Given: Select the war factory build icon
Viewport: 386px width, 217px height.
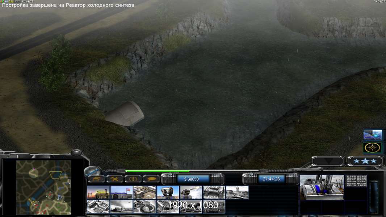Looking at the screenshot, I should [214, 192].
